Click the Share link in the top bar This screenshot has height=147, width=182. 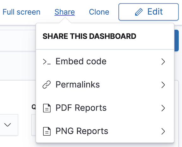pyautogui.click(x=65, y=12)
